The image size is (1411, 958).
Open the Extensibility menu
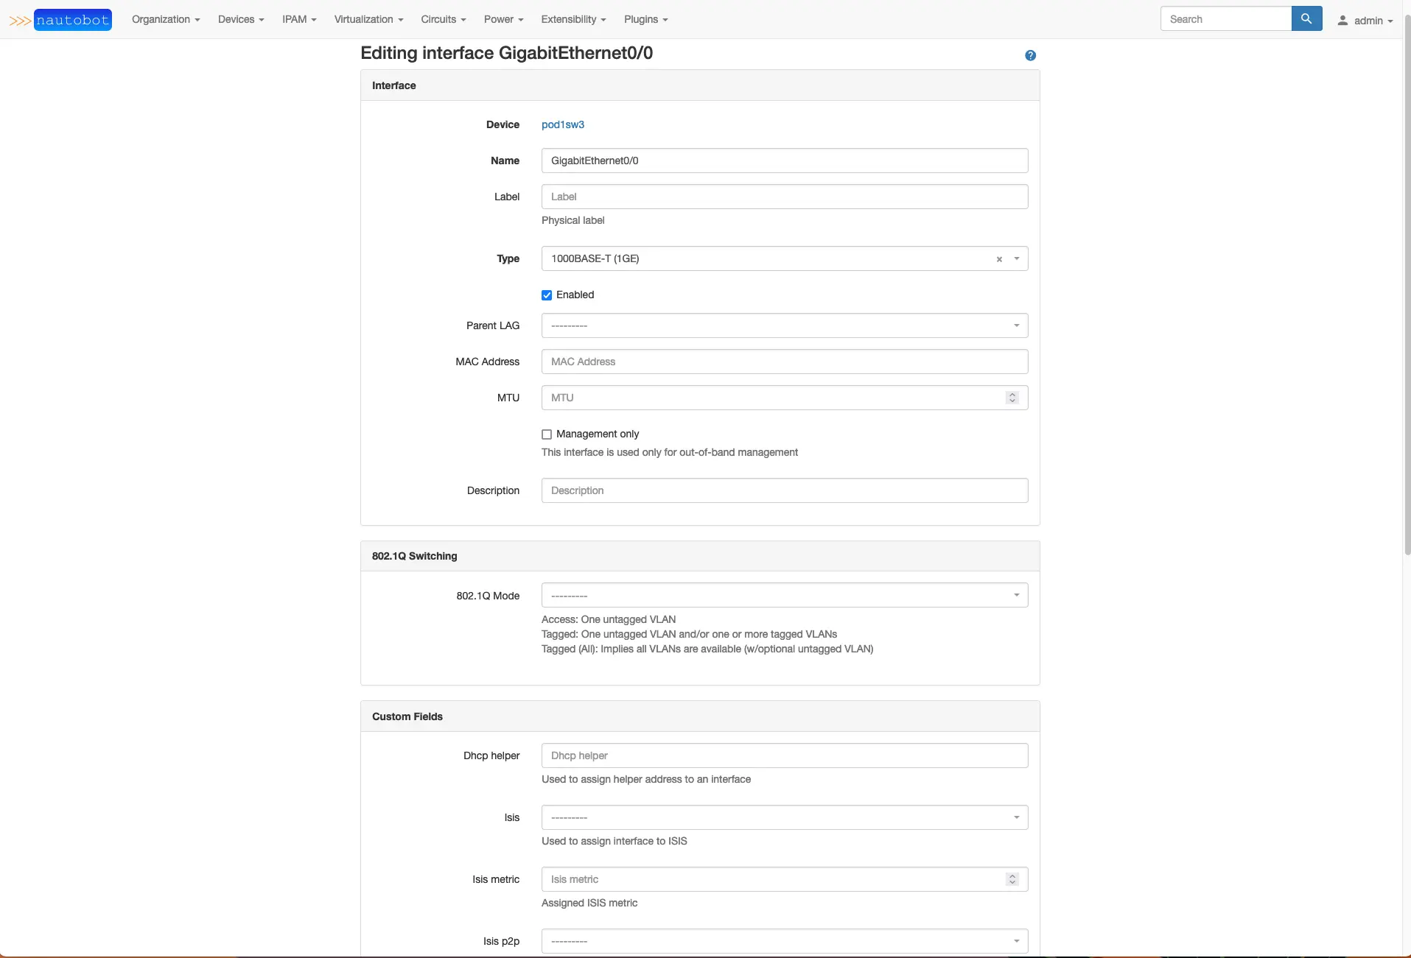(x=573, y=19)
